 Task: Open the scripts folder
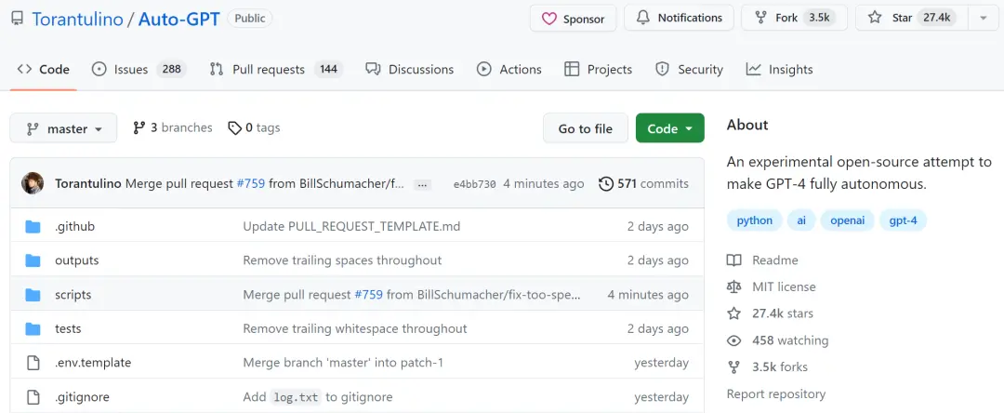coord(73,295)
